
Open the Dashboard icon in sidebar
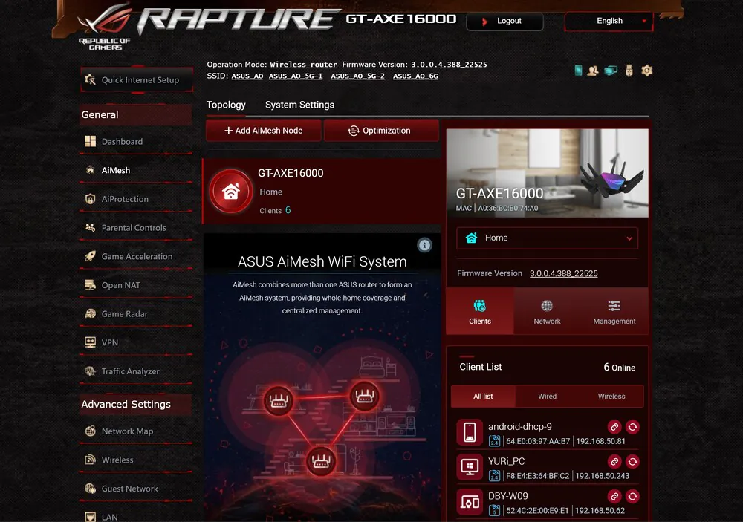click(90, 141)
